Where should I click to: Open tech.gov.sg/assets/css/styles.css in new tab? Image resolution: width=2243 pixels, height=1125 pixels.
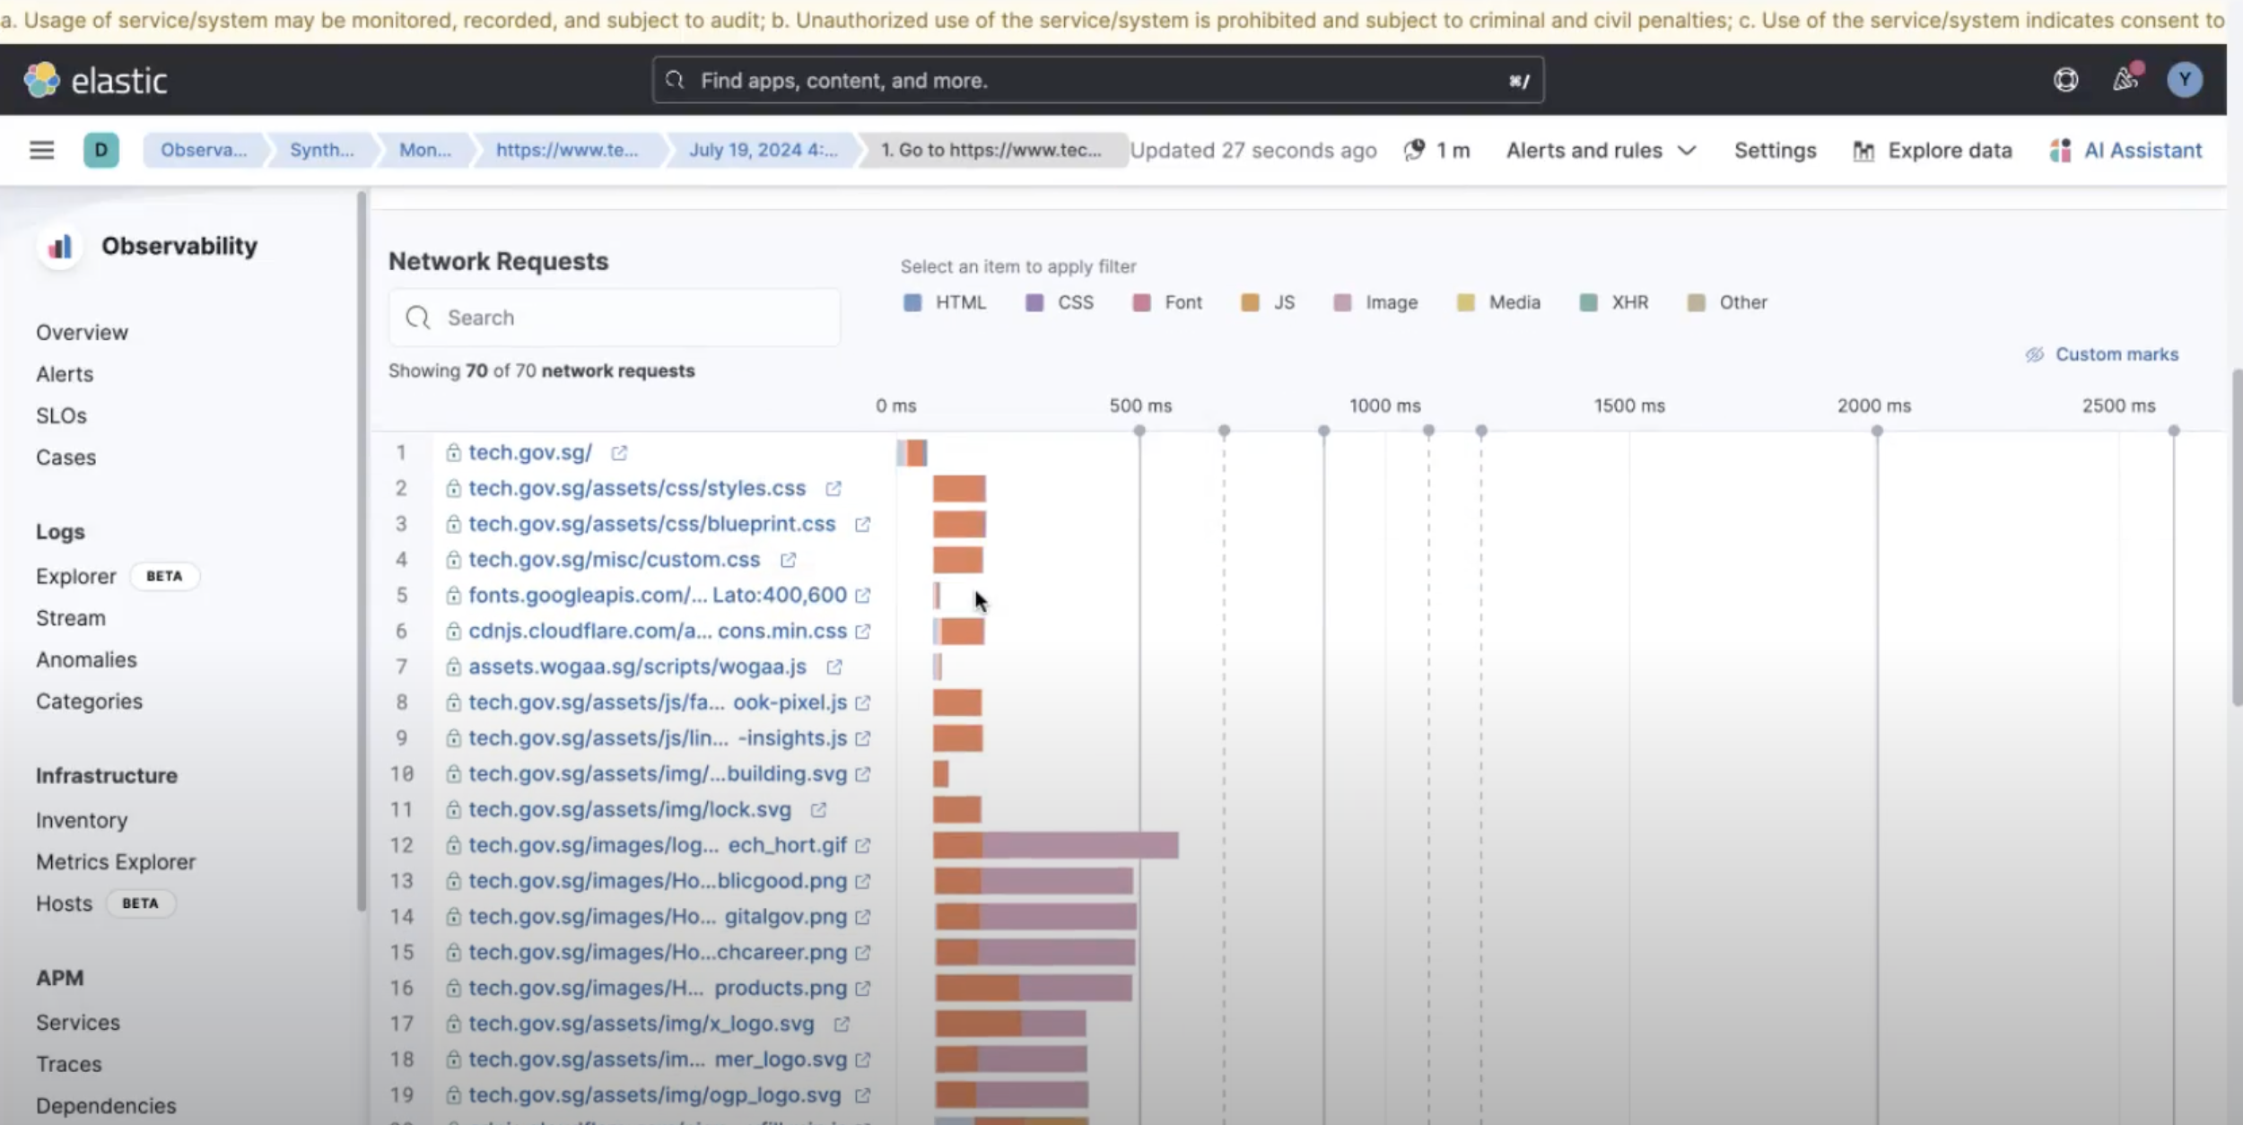pyautogui.click(x=833, y=488)
